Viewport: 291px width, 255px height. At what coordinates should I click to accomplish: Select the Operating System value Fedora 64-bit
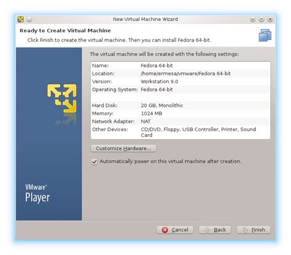(157, 89)
